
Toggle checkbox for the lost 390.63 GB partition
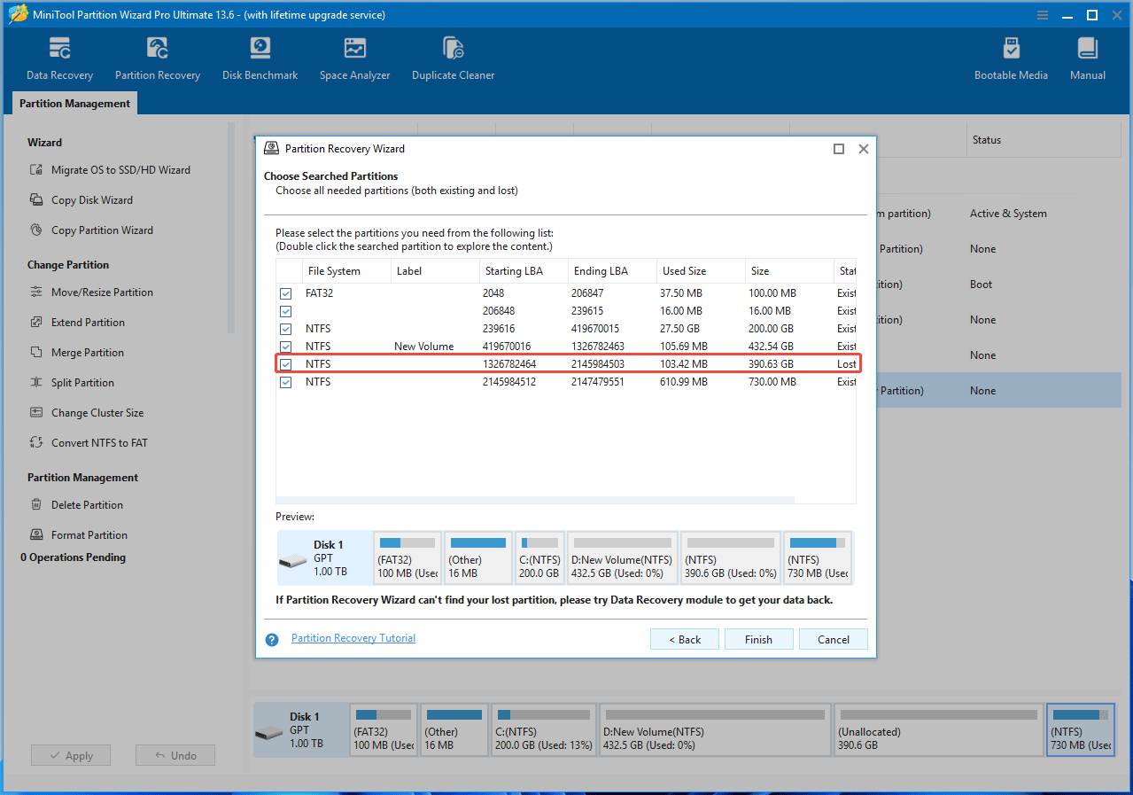[285, 364]
